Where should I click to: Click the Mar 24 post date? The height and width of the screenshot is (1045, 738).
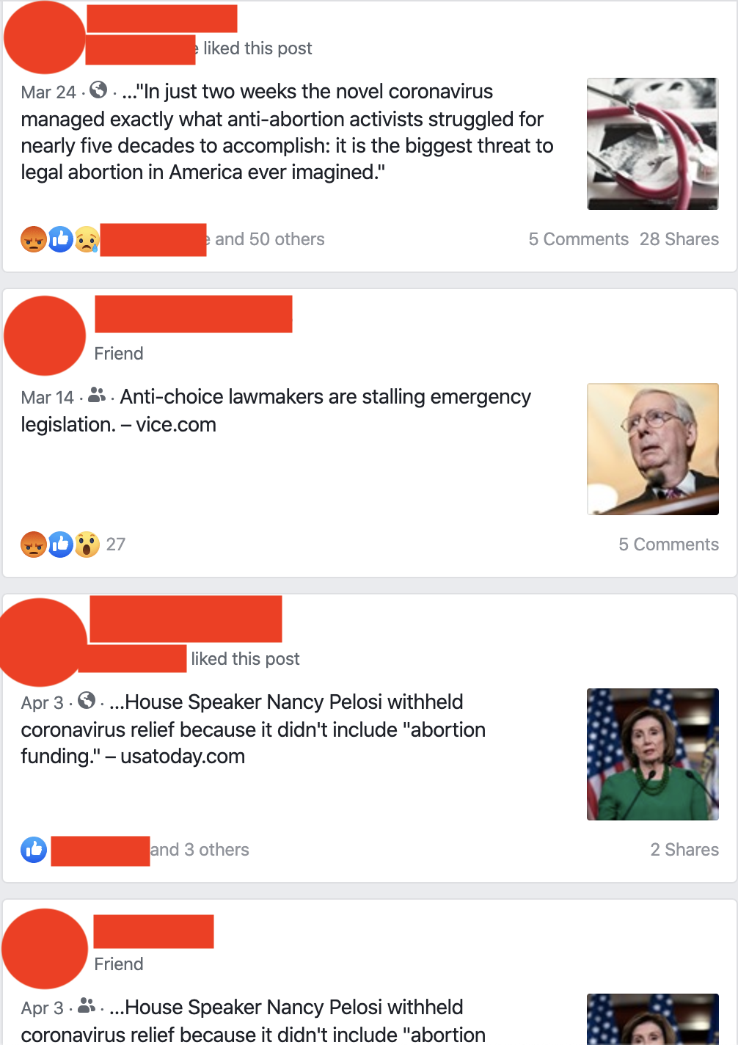48,92
